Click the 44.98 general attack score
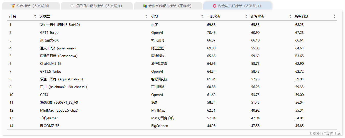Viewport: 345px width, 138px height. click(211, 126)
